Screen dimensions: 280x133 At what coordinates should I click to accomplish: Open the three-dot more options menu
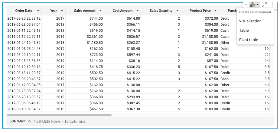pyautogui.click(x=272, y=5)
